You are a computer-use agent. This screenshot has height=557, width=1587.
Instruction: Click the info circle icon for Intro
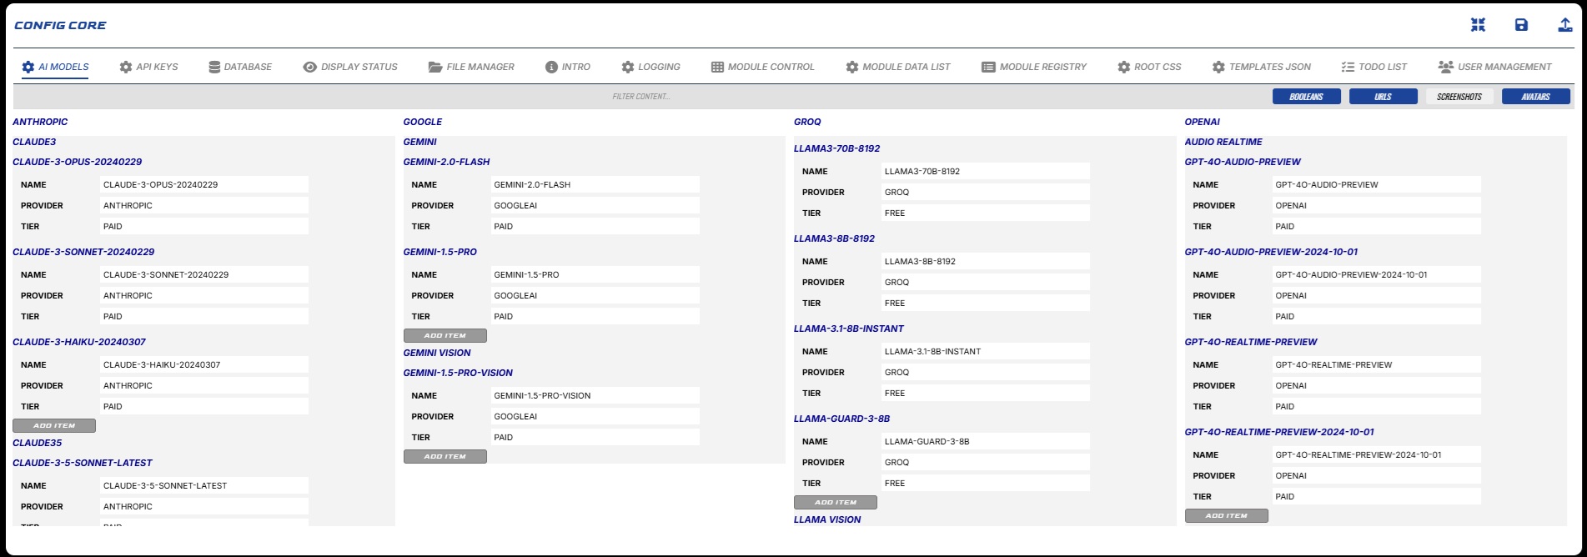click(551, 67)
